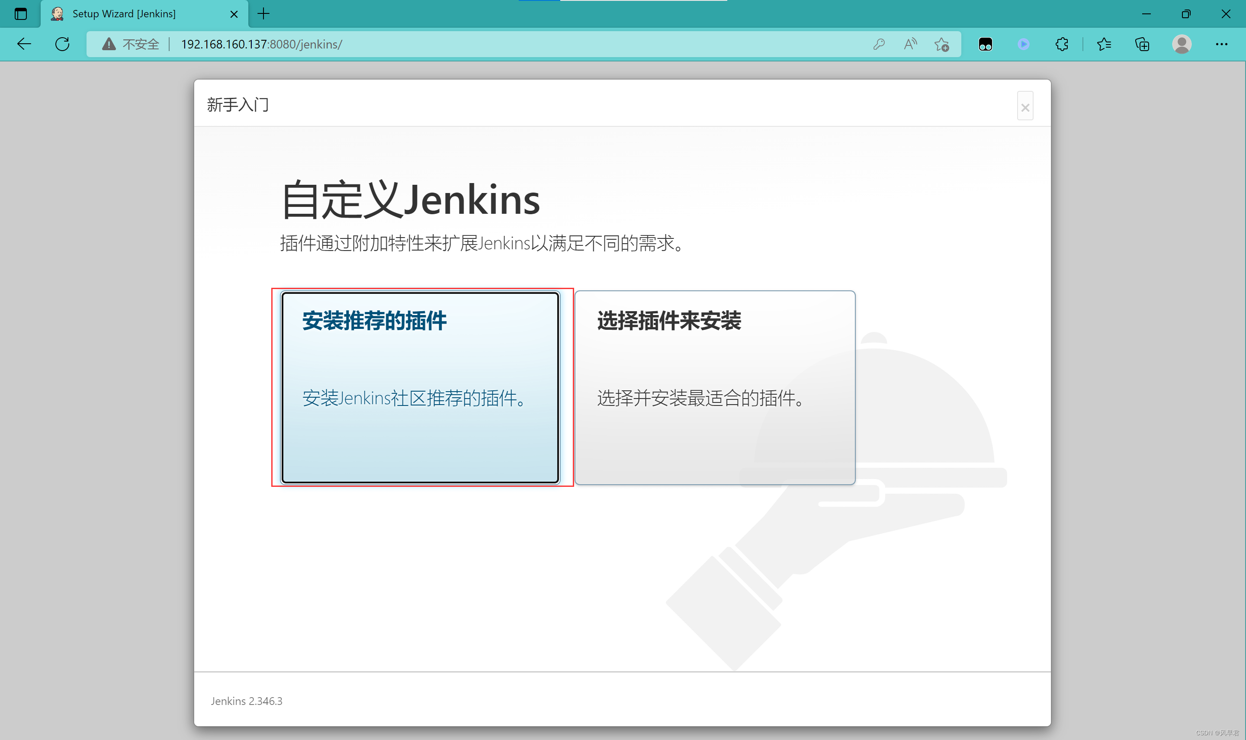Open the collections icon
The width and height of the screenshot is (1246, 740).
(1142, 44)
